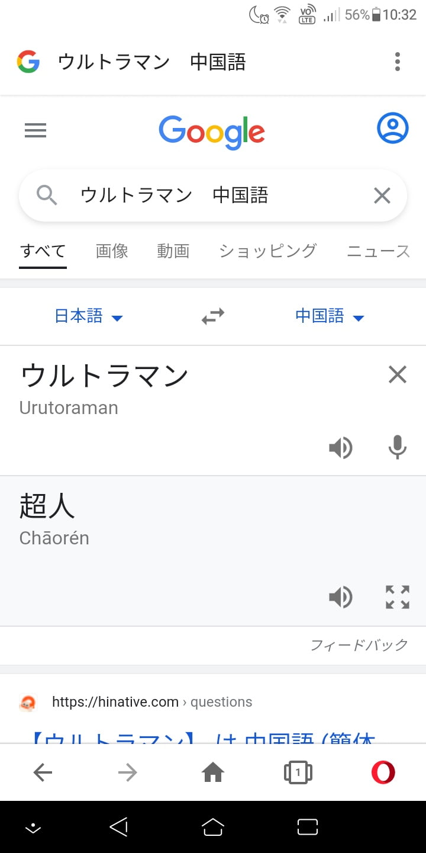Listen to the Chinese translation 超人
The image size is (426, 853).
(341, 597)
